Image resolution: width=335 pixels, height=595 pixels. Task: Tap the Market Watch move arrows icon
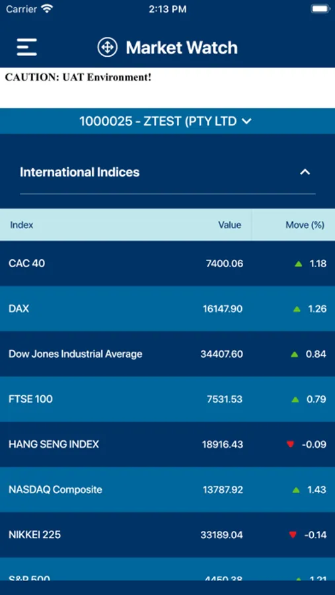[x=107, y=48]
